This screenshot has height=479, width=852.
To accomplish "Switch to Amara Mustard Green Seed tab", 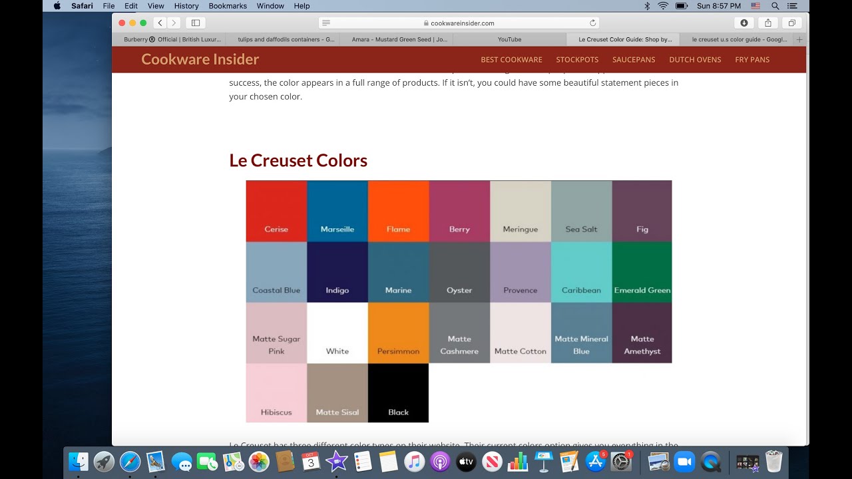I will click(396, 39).
